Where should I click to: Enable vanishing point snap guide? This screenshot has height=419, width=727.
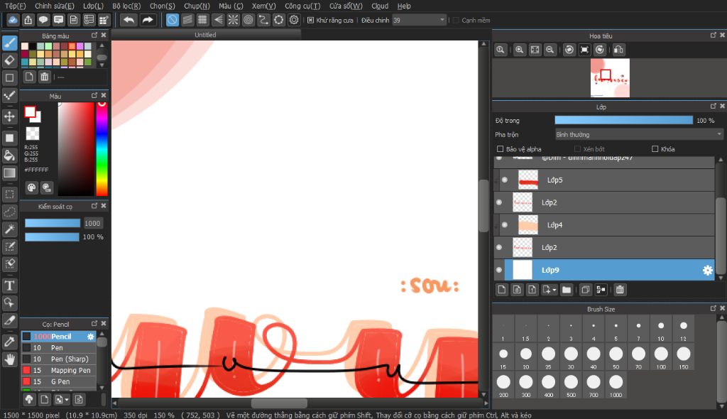click(x=218, y=20)
